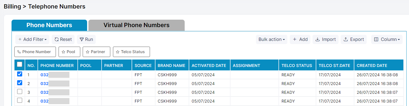Image resolution: width=409 pixels, height=106 pixels.
Task: Uncheck the row 2 checkbox
Action: (20, 83)
